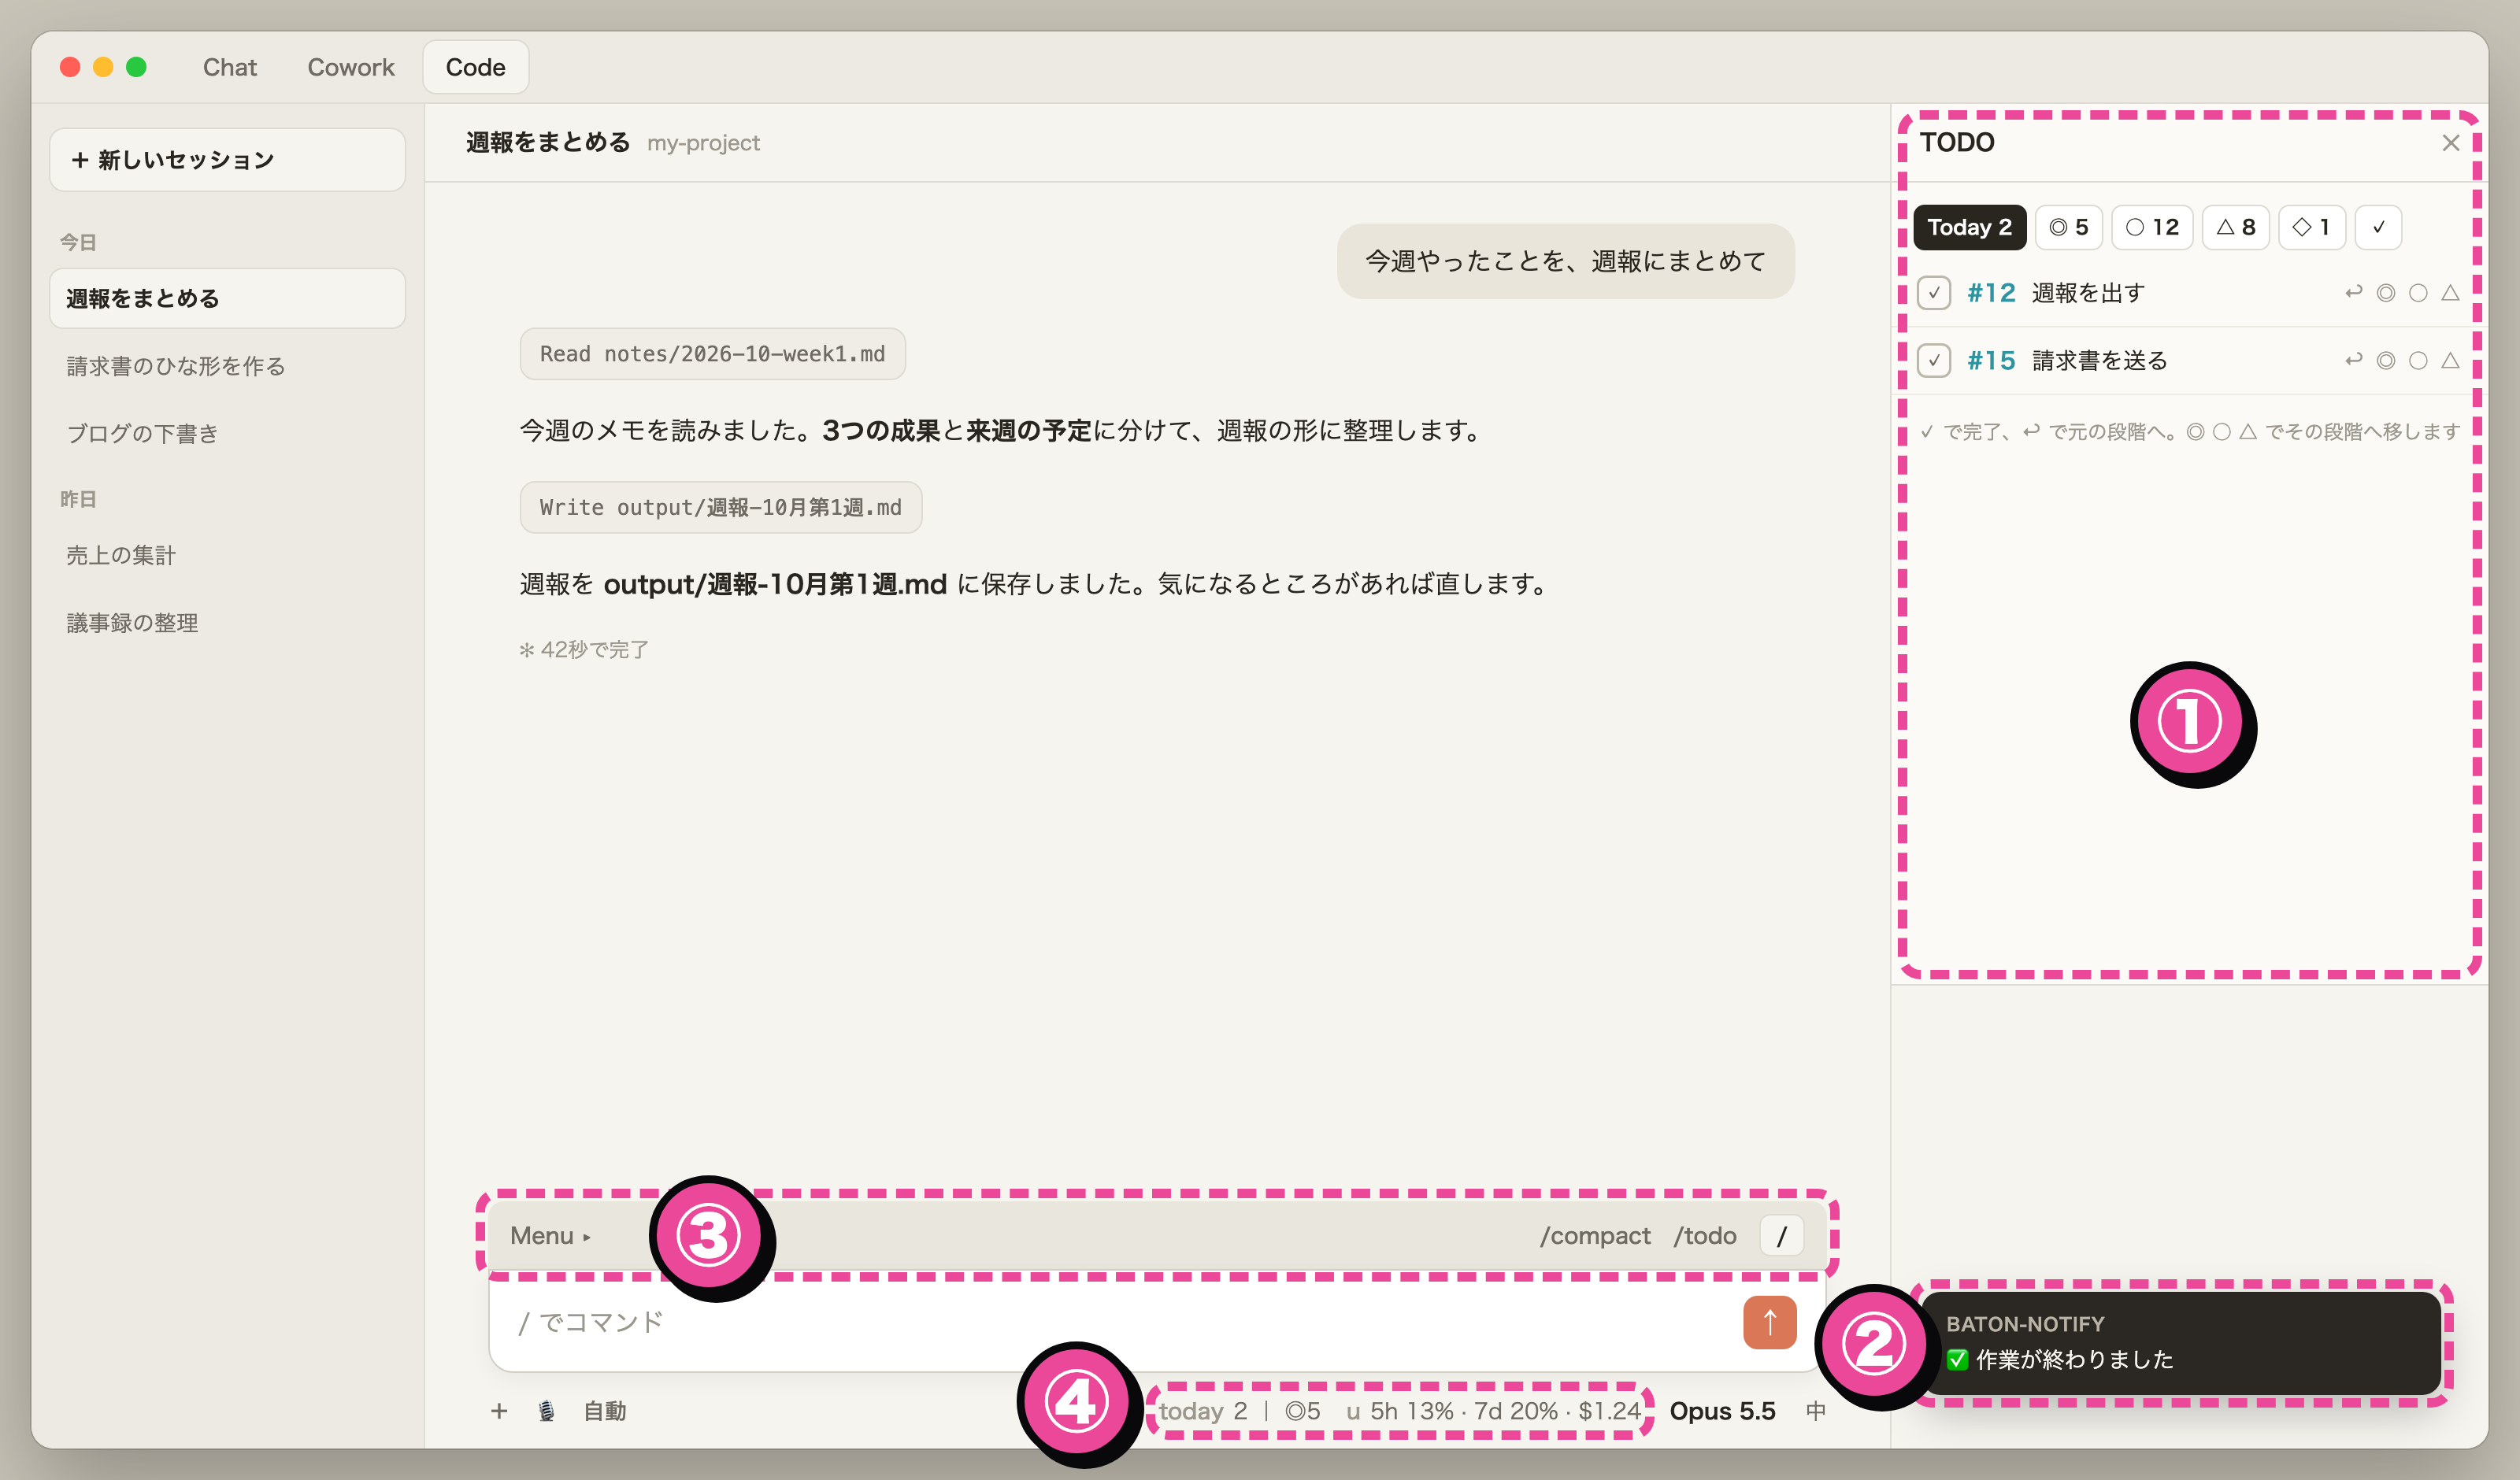Screen dimensions: 2520x1480
Task: Open session ブログの下書き in sidebar
Action: 227,433
